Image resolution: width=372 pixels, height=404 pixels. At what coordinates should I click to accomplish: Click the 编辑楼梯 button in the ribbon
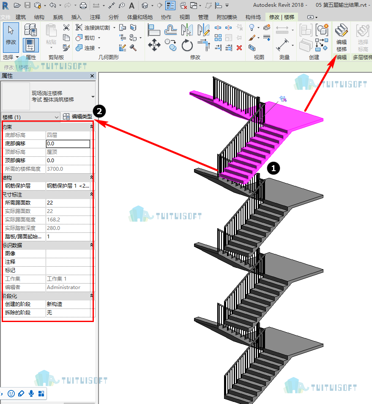[341, 38]
